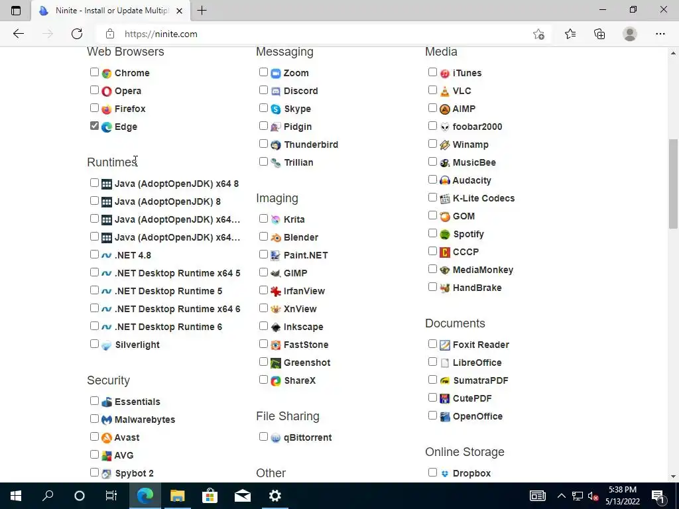
Task: Open the tab actions menu
Action: (x=16, y=11)
